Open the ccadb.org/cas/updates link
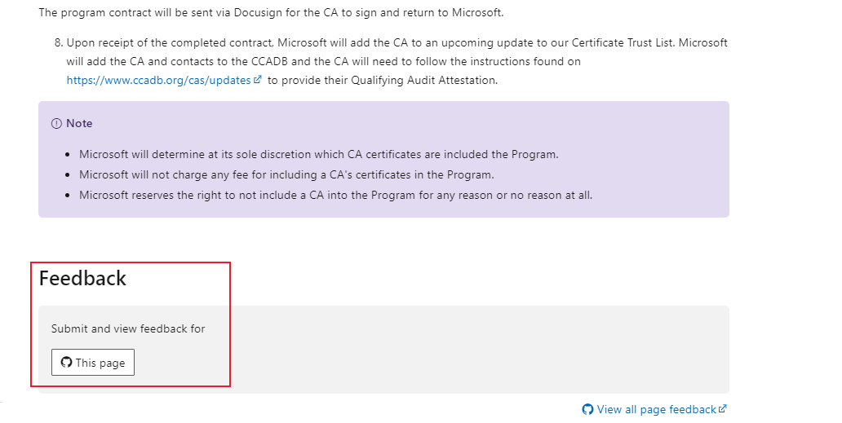This screenshot has width=842, height=423. click(x=159, y=80)
